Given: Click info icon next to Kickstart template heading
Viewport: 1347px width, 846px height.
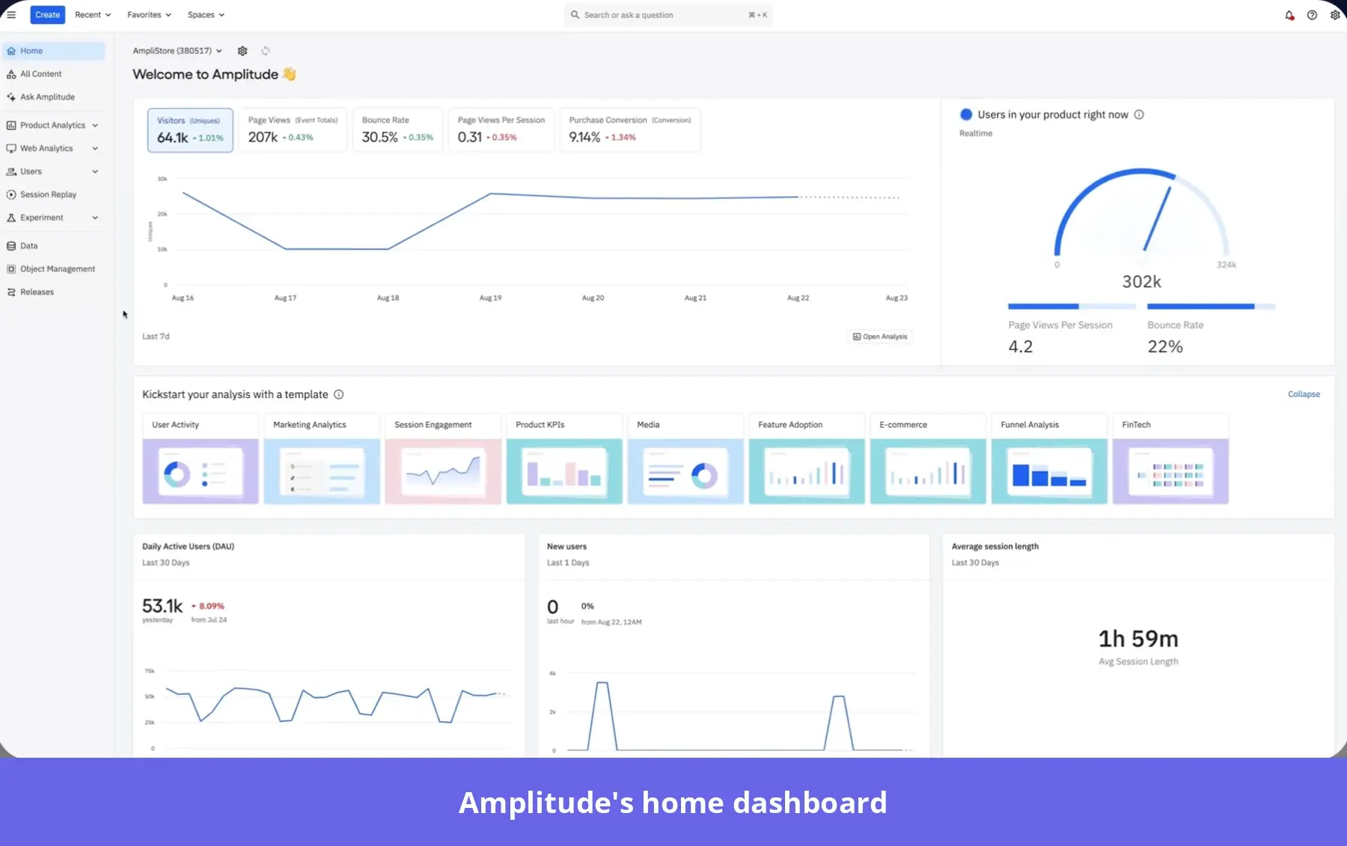Looking at the screenshot, I should click(x=338, y=394).
